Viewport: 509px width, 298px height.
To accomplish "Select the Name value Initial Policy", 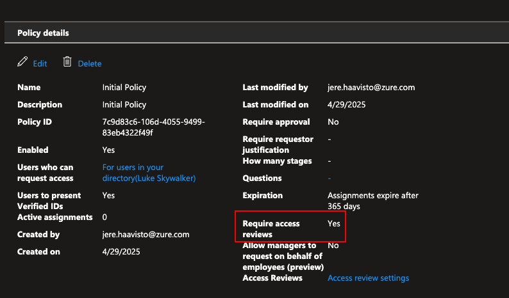I will (x=124, y=88).
